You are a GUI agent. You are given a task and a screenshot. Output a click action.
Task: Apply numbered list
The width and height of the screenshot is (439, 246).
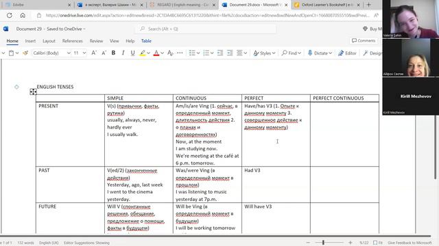[206, 53]
